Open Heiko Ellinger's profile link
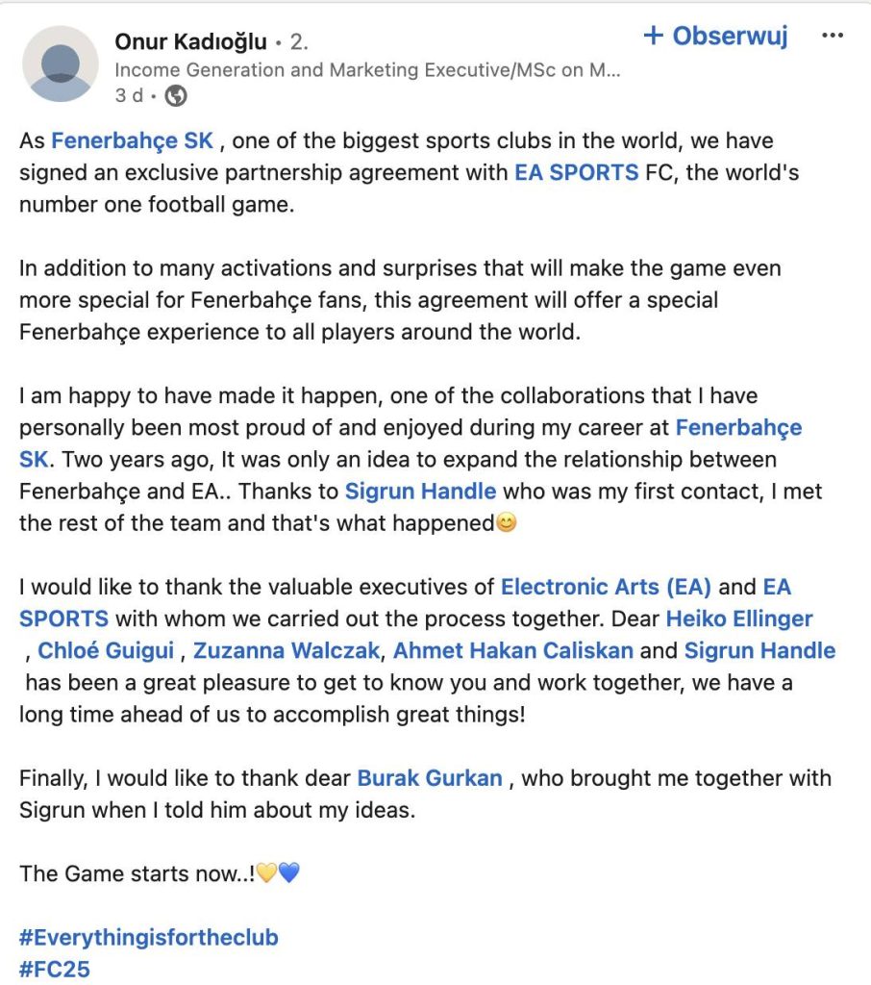The width and height of the screenshot is (871, 985). 738,619
